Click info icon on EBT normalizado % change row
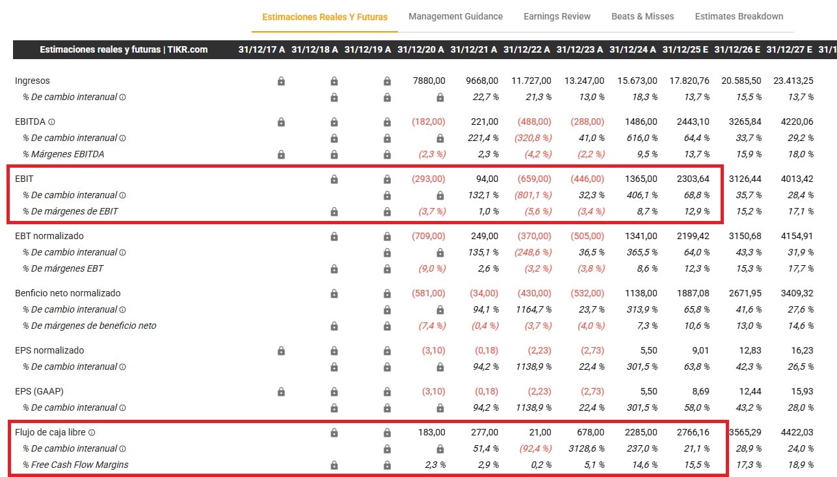 (122, 252)
